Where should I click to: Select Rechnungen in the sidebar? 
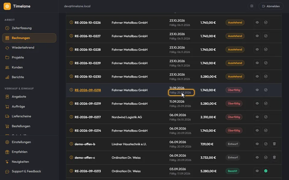point(29,38)
